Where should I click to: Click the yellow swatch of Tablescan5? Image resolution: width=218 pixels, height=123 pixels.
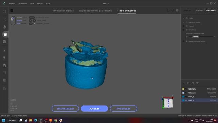[x=183, y=89]
